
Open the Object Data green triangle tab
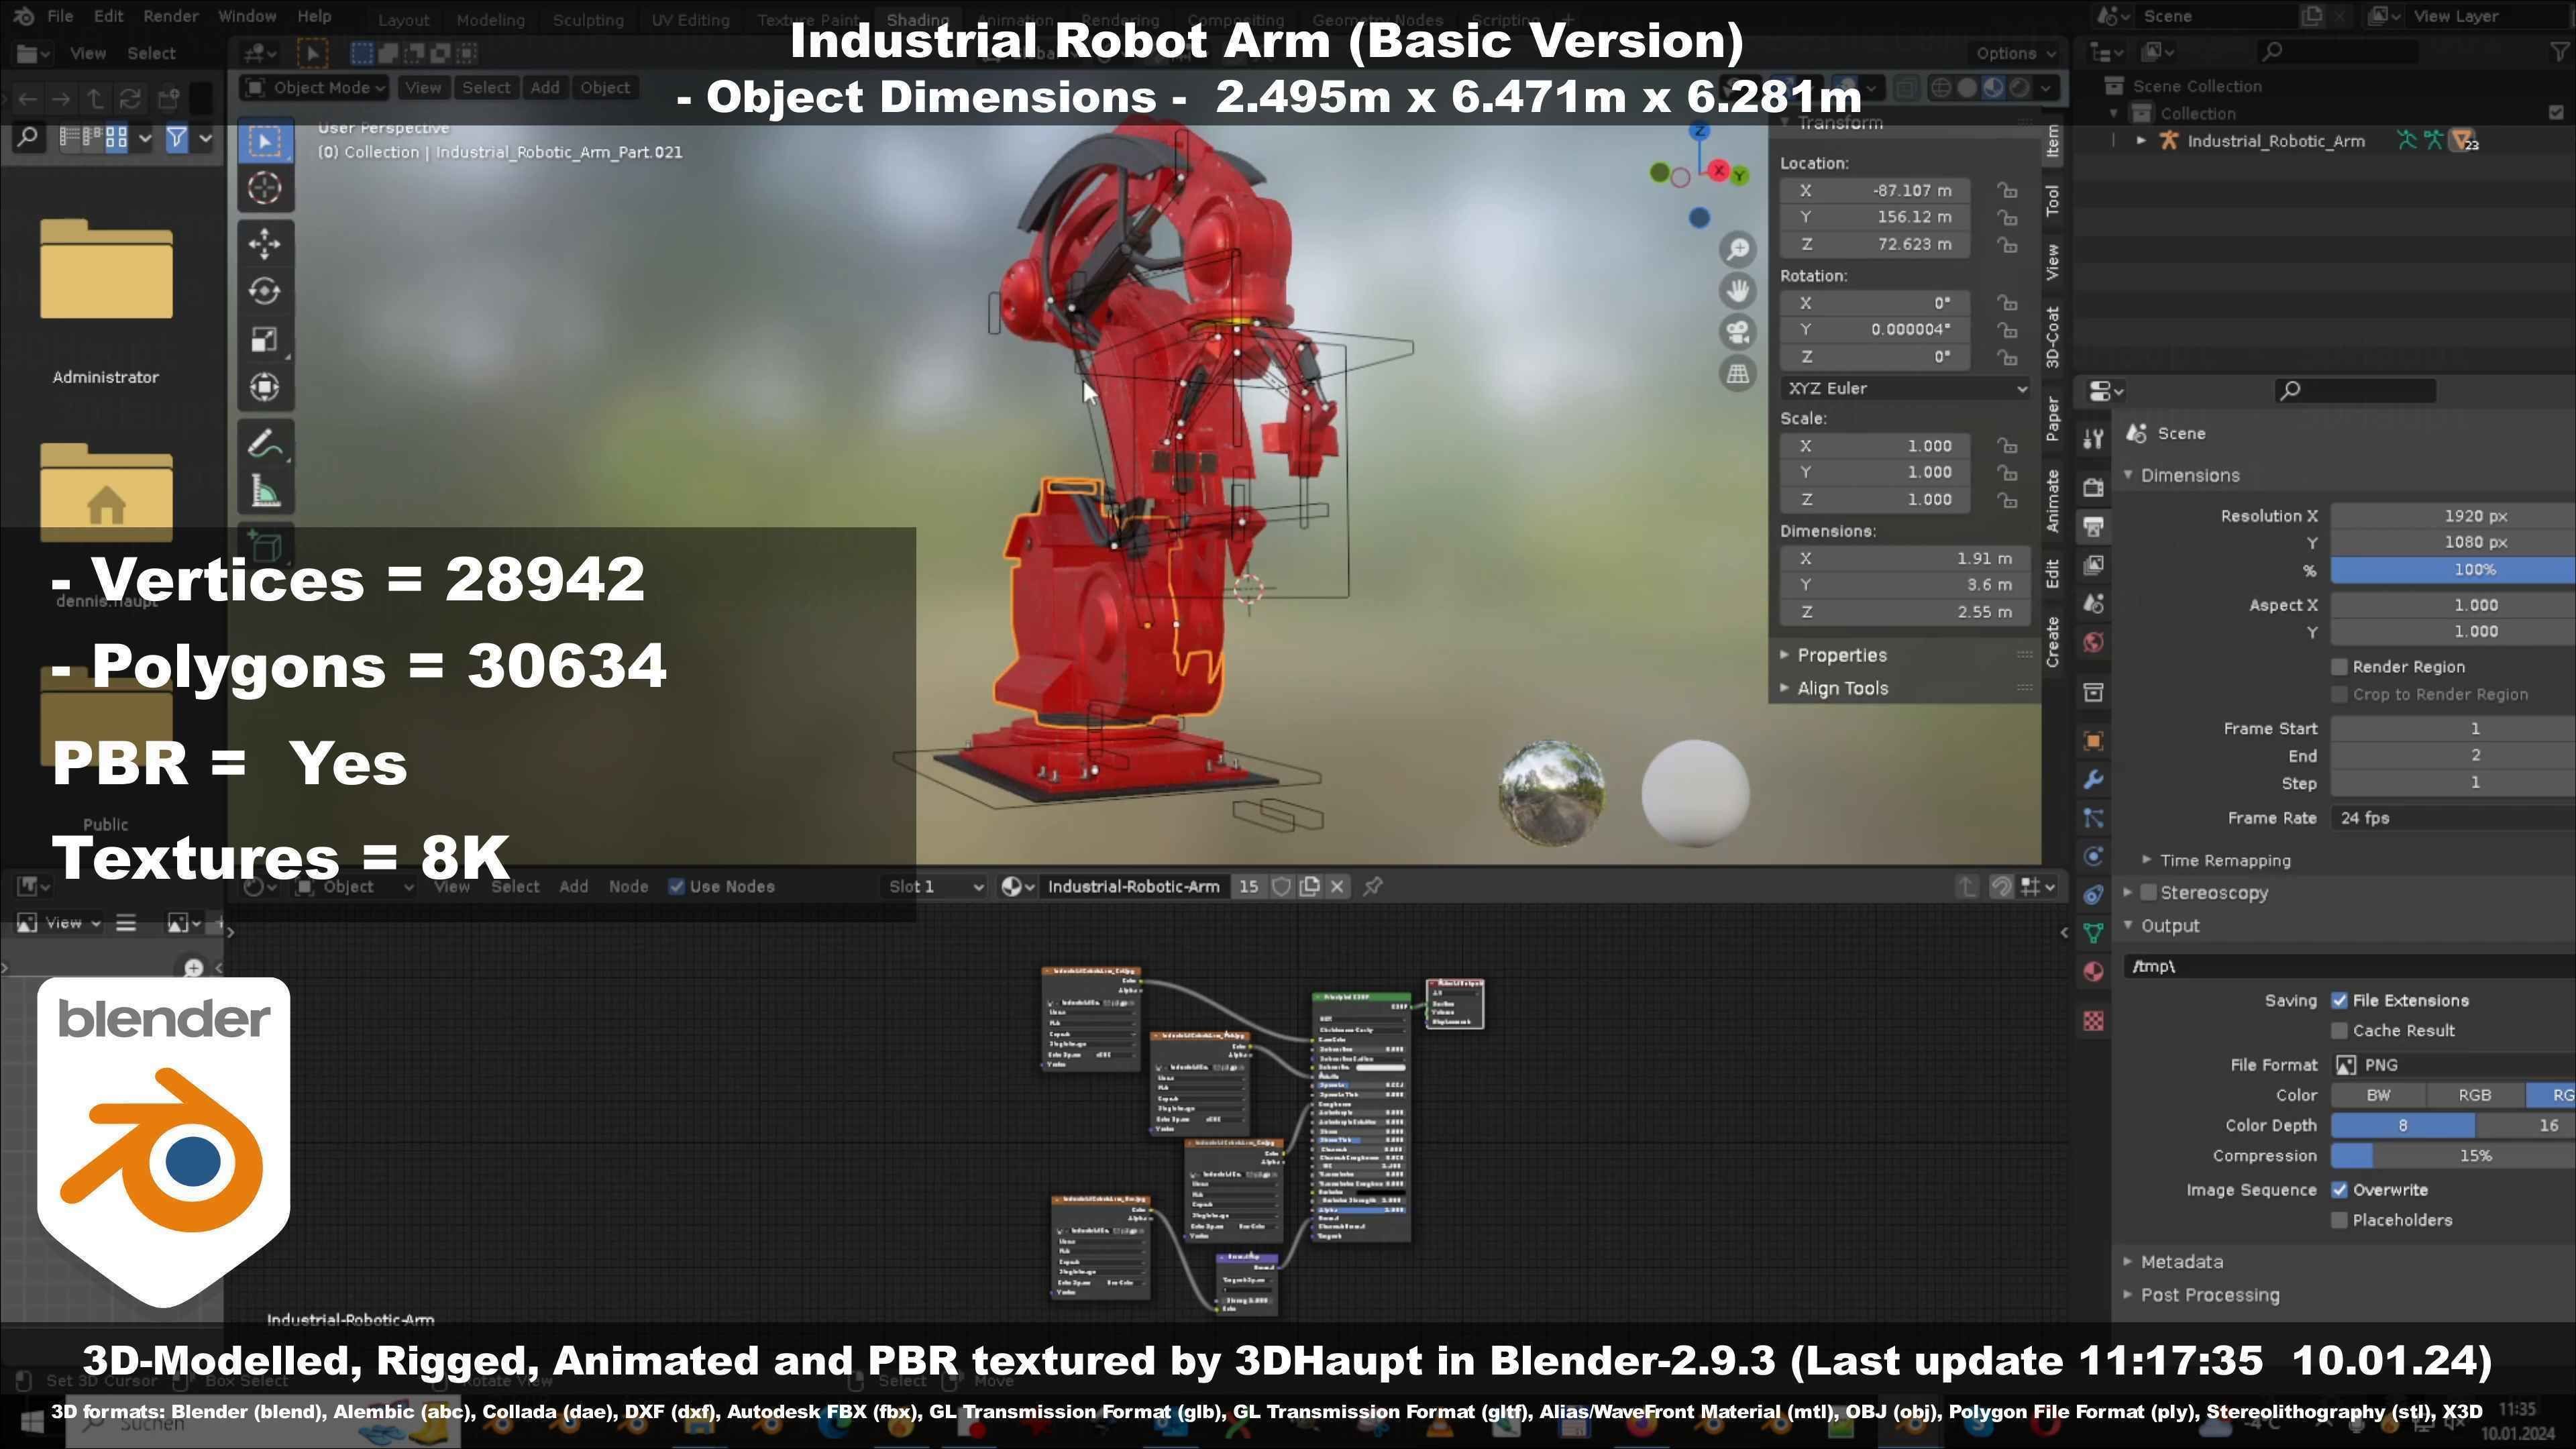(2093, 934)
